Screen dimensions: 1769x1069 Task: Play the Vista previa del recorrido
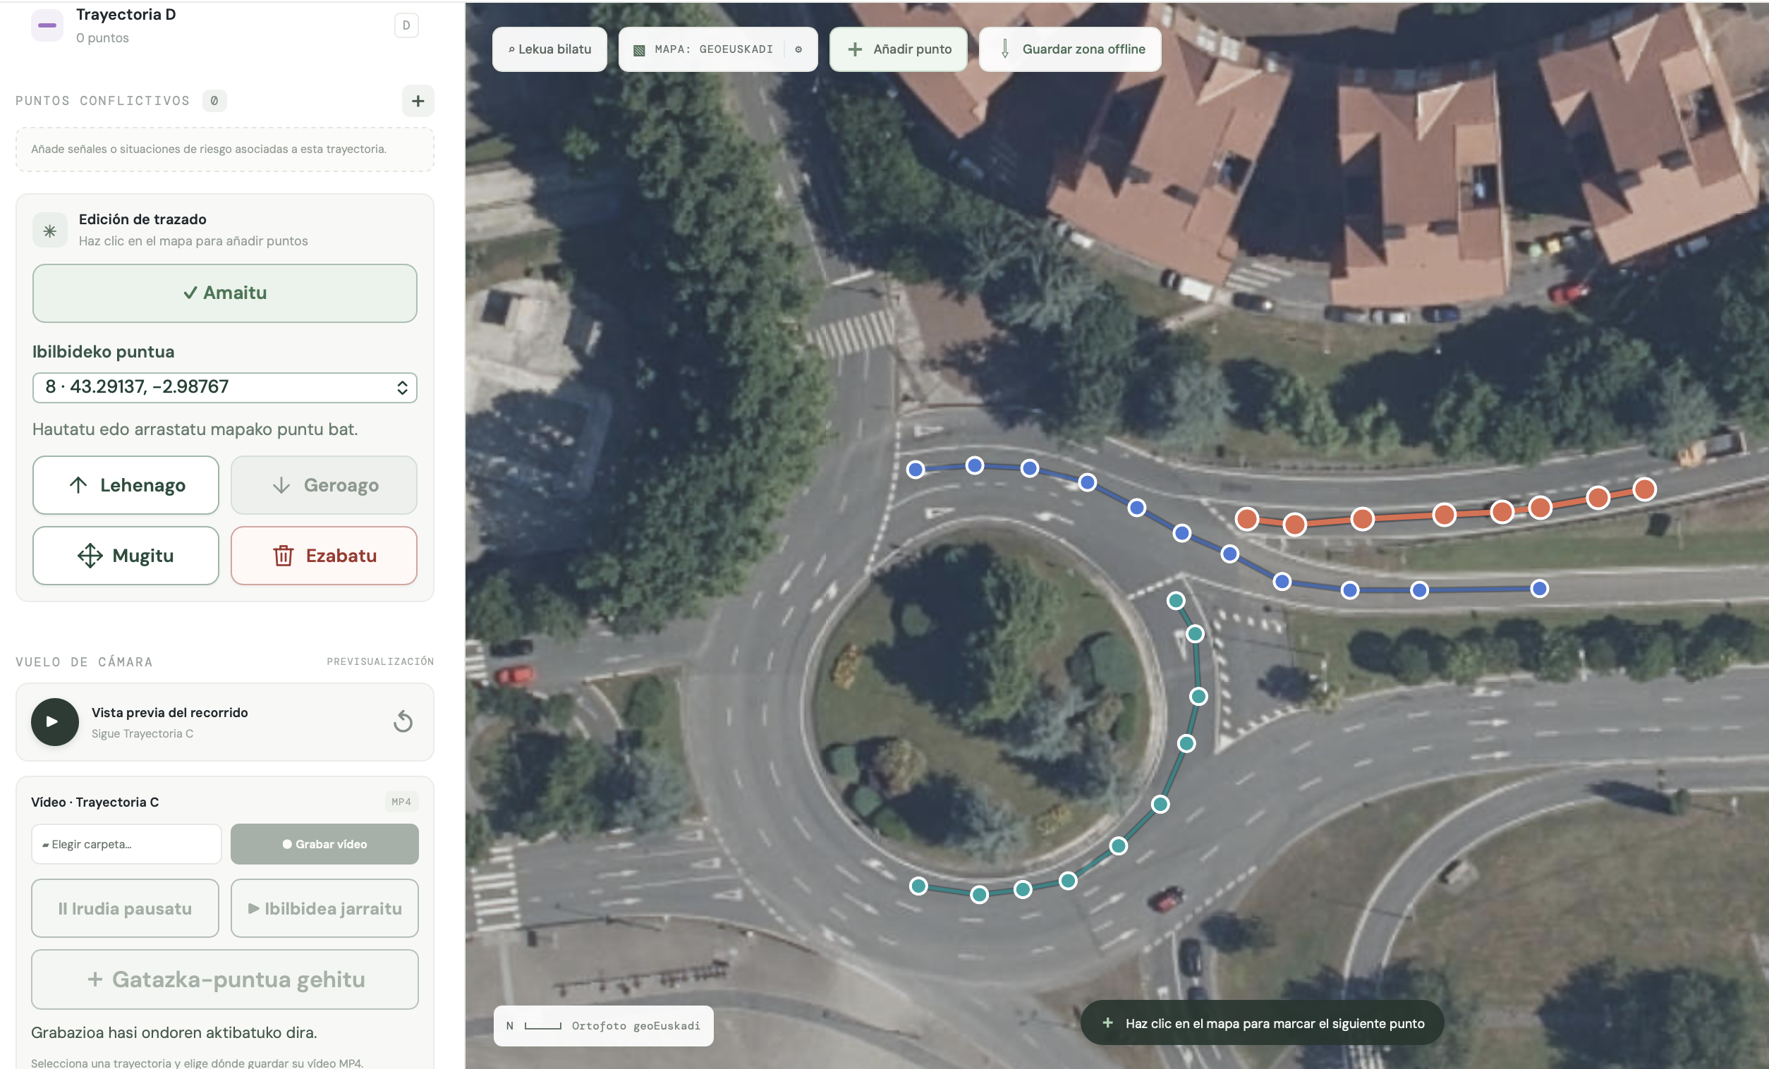[54, 721]
